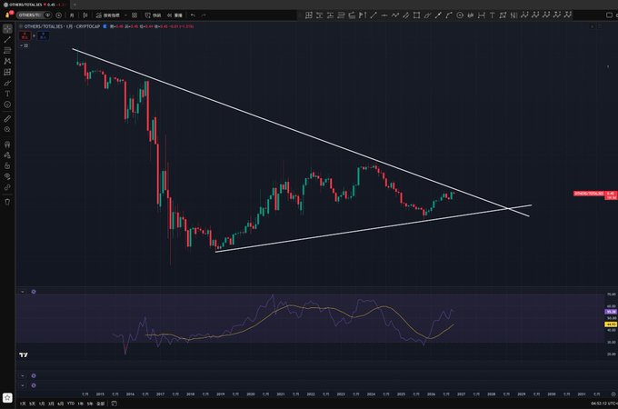Select the parallel channel tool in favorites toolbar

tap(406, 15)
